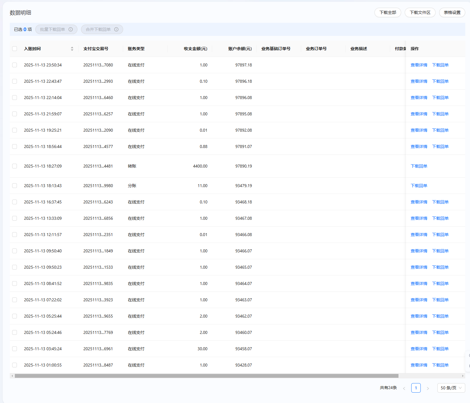Select page 1 in pagination

(x=416, y=388)
